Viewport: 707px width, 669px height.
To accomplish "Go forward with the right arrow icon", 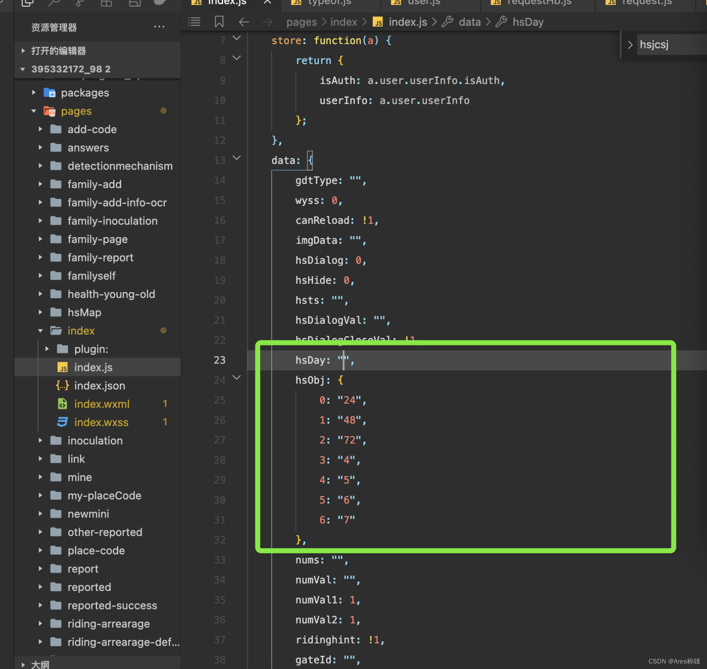I will (x=267, y=22).
